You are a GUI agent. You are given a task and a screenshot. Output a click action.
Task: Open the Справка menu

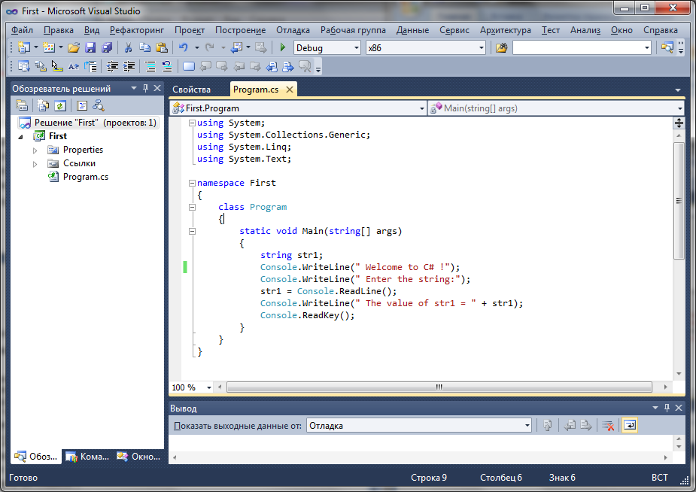pos(661,30)
